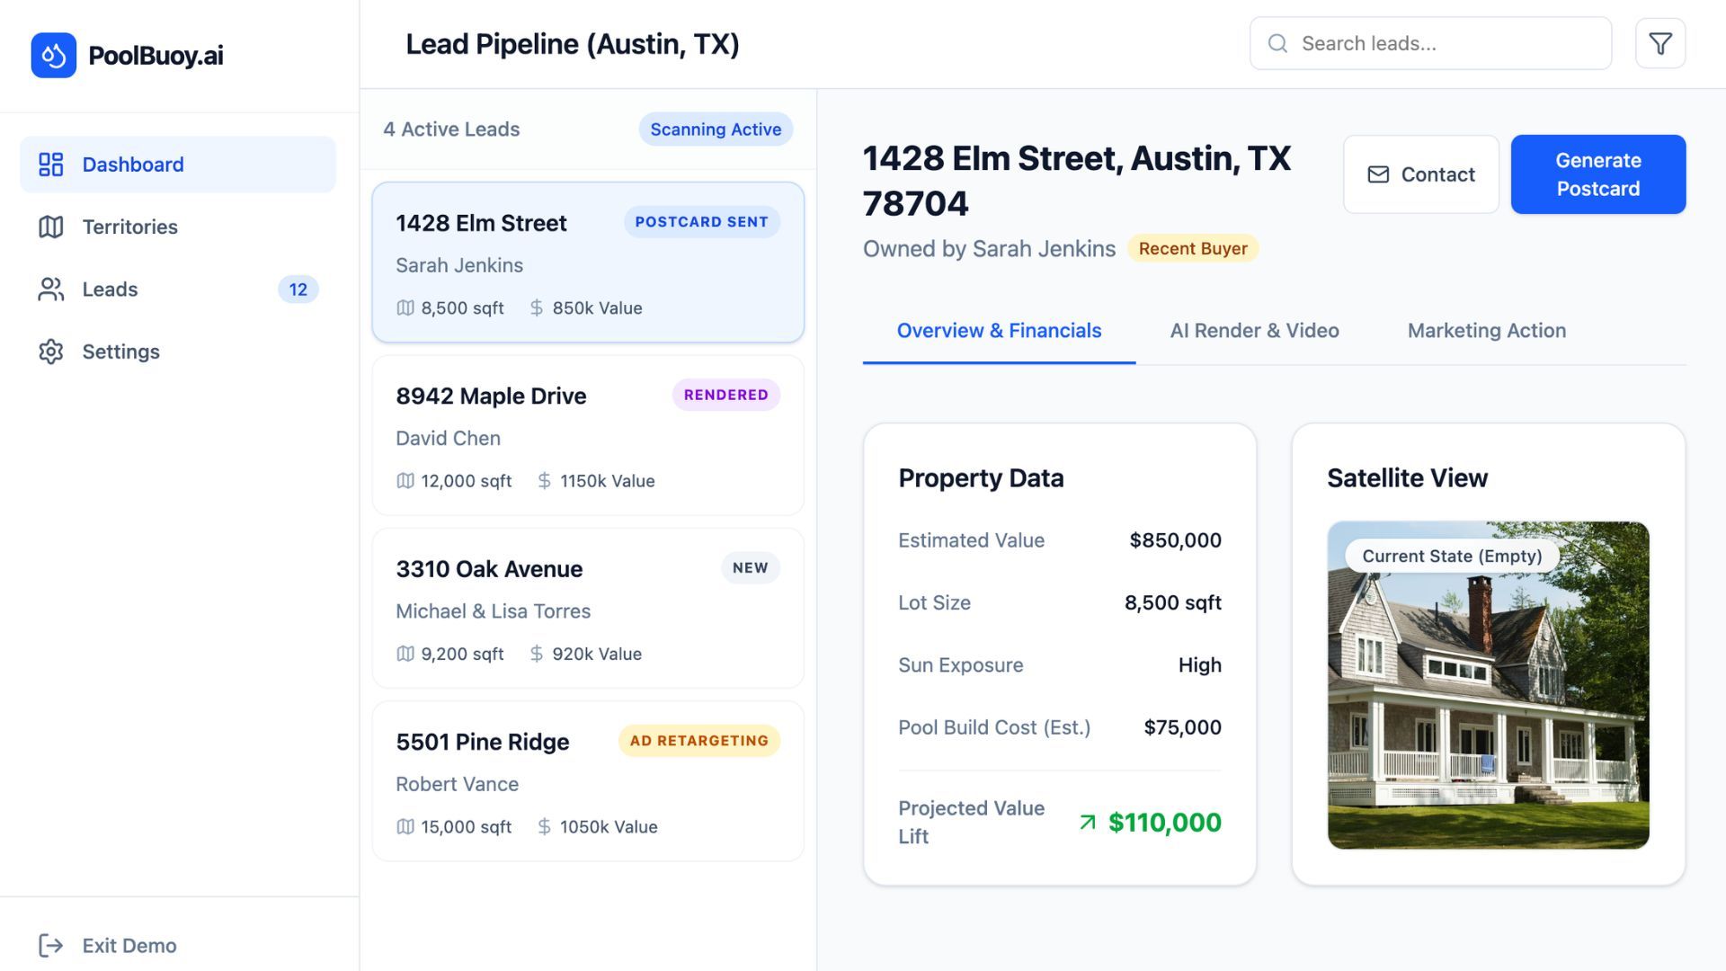Screen dimensions: 1726x971
Task: Click the Leads people icon
Action: [x=51, y=290]
